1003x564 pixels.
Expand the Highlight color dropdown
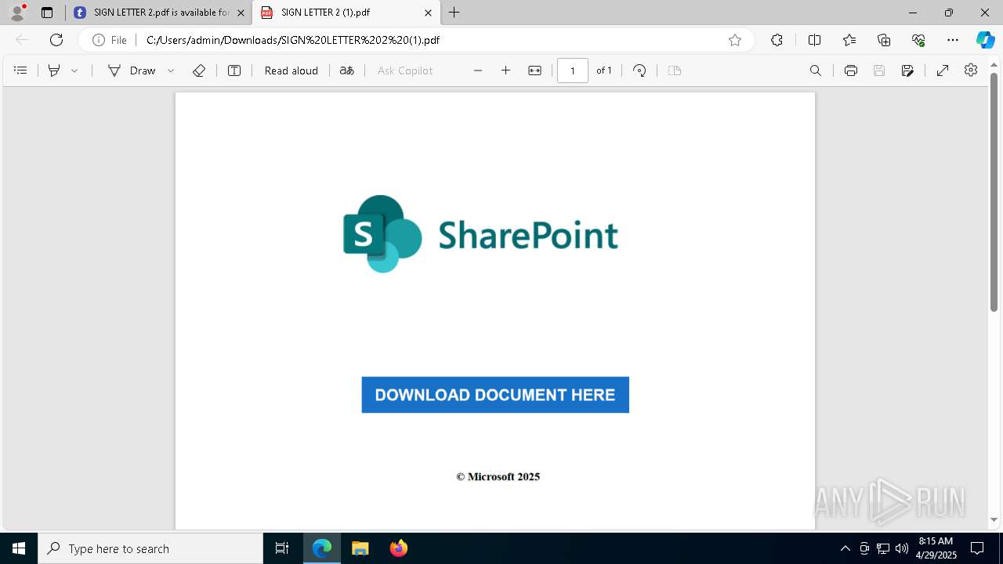(x=74, y=70)
